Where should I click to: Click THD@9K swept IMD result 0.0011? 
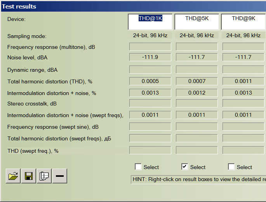pos(243,115)
